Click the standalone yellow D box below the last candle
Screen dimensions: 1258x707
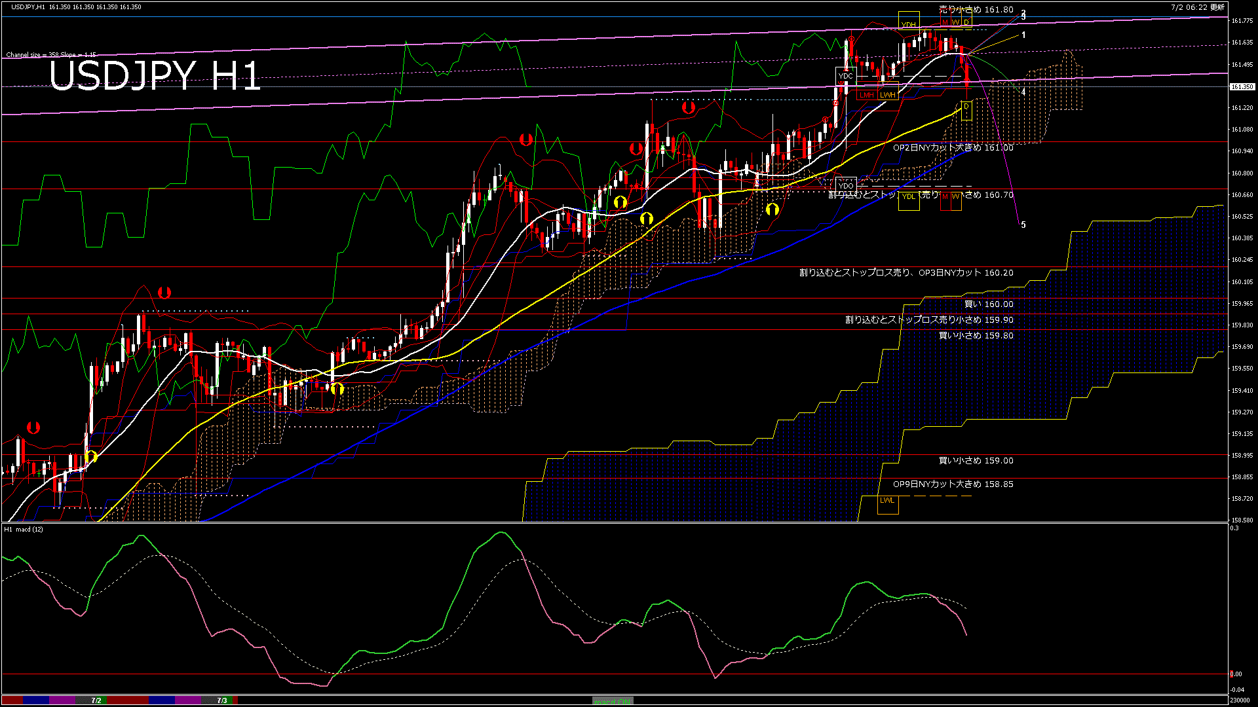tap(966, 111)
